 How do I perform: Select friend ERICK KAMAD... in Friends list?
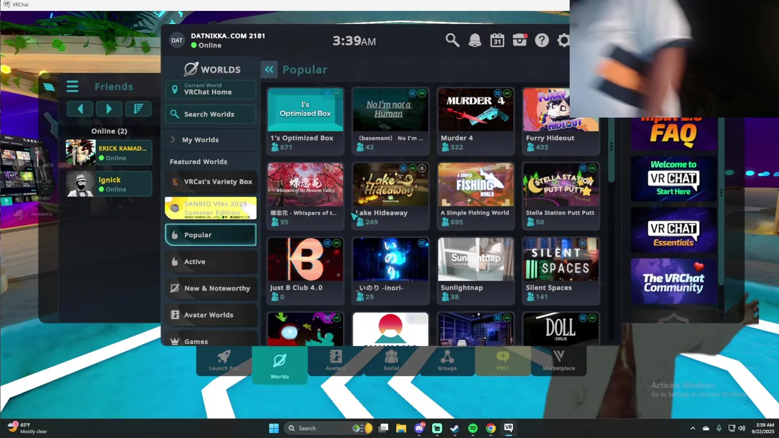(109, 152)
